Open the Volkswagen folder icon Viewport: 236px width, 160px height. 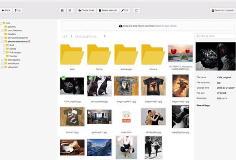(x=126, y=54)
